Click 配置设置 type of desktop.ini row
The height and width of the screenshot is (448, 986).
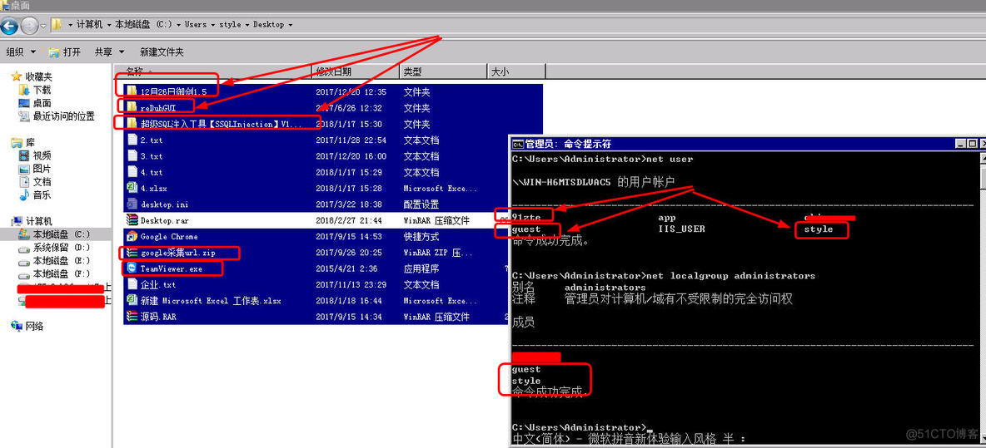coord(421,204)
